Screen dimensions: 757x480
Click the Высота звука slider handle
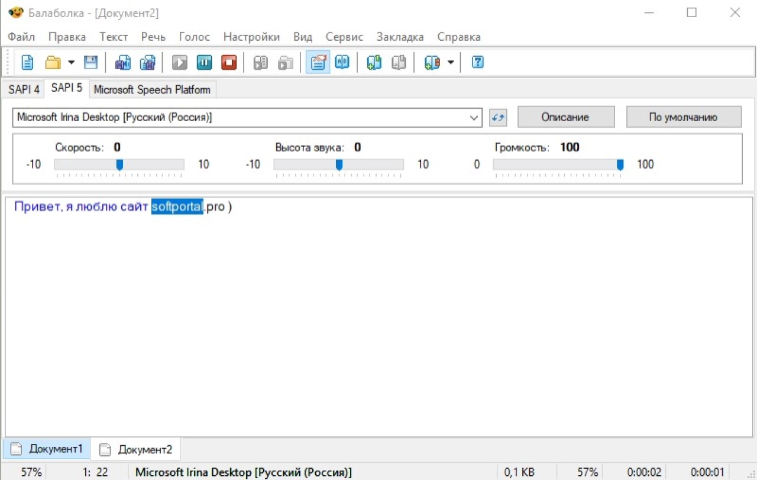pos(339,165)
